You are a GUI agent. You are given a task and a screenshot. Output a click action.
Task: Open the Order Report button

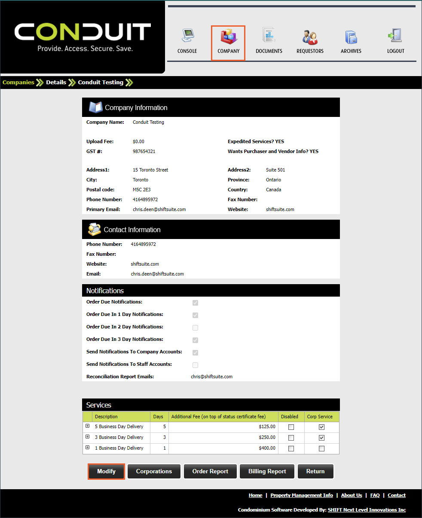pyautogui.click(x=210, y=472)
